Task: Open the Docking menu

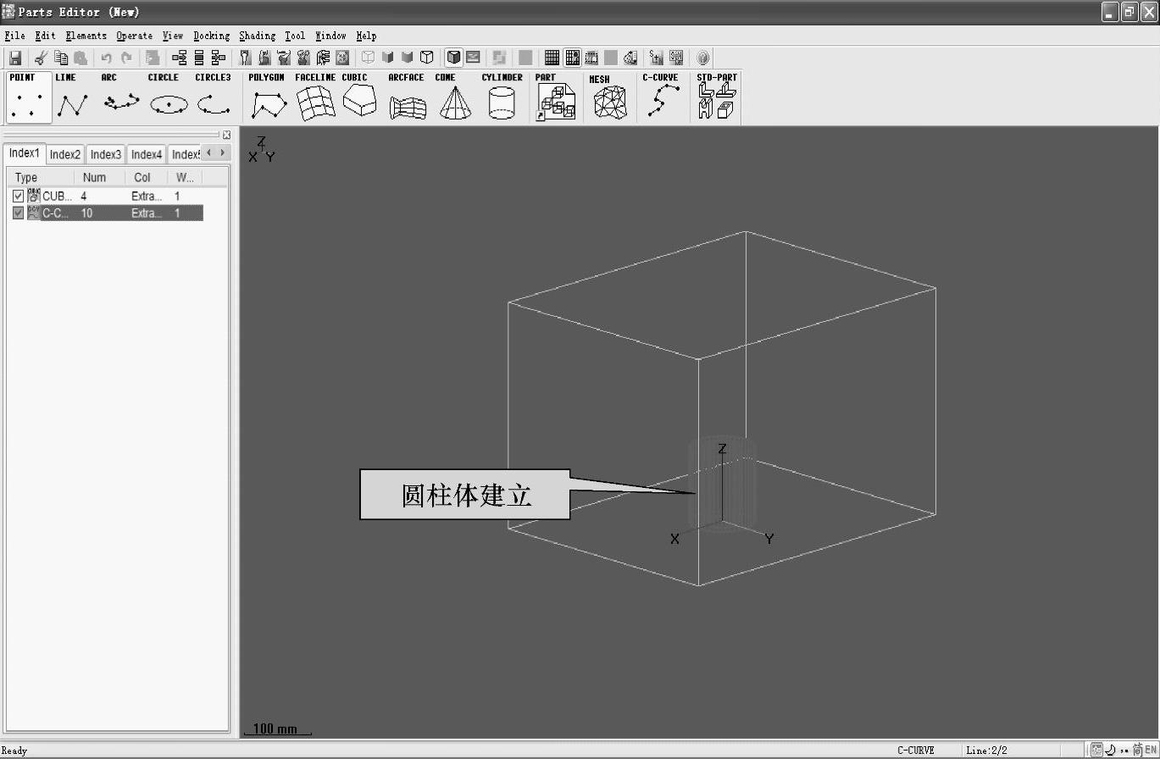Action: click(212, 36)
